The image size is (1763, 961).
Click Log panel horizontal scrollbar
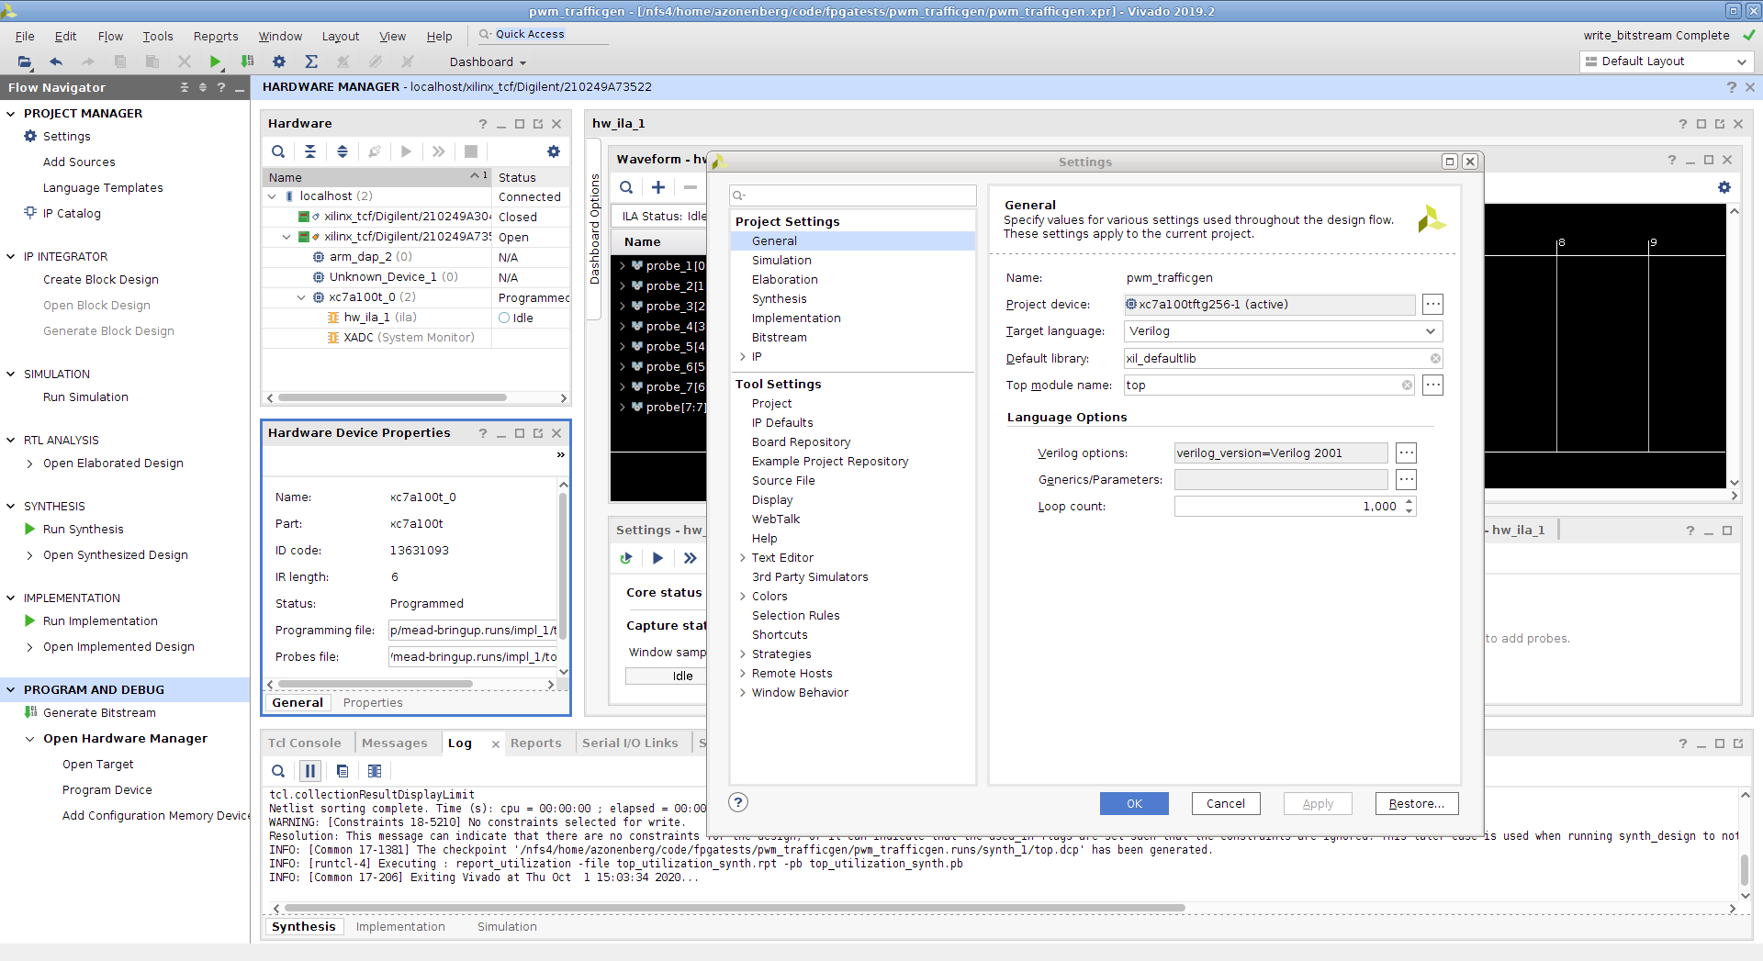[735, 909]
